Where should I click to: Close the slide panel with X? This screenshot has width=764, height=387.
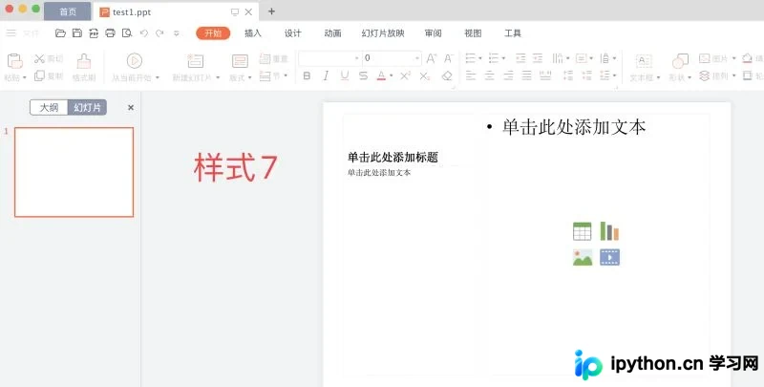[x=131, y=108]
